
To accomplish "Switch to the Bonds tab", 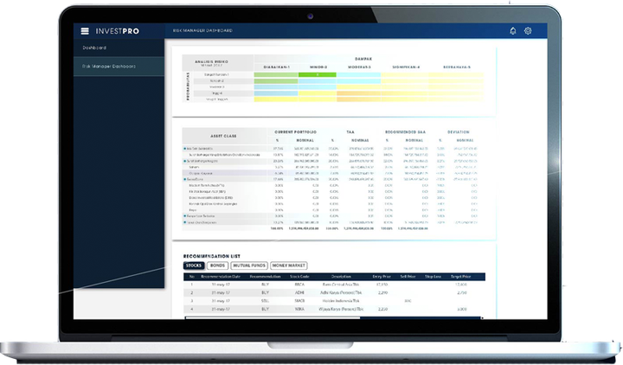I will [218, 266].
